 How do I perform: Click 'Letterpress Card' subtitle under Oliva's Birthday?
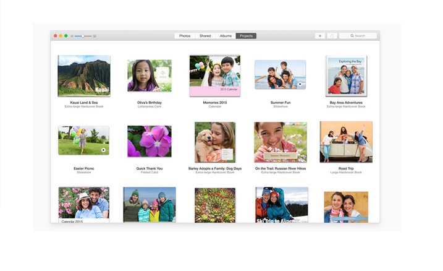point(150,106)
